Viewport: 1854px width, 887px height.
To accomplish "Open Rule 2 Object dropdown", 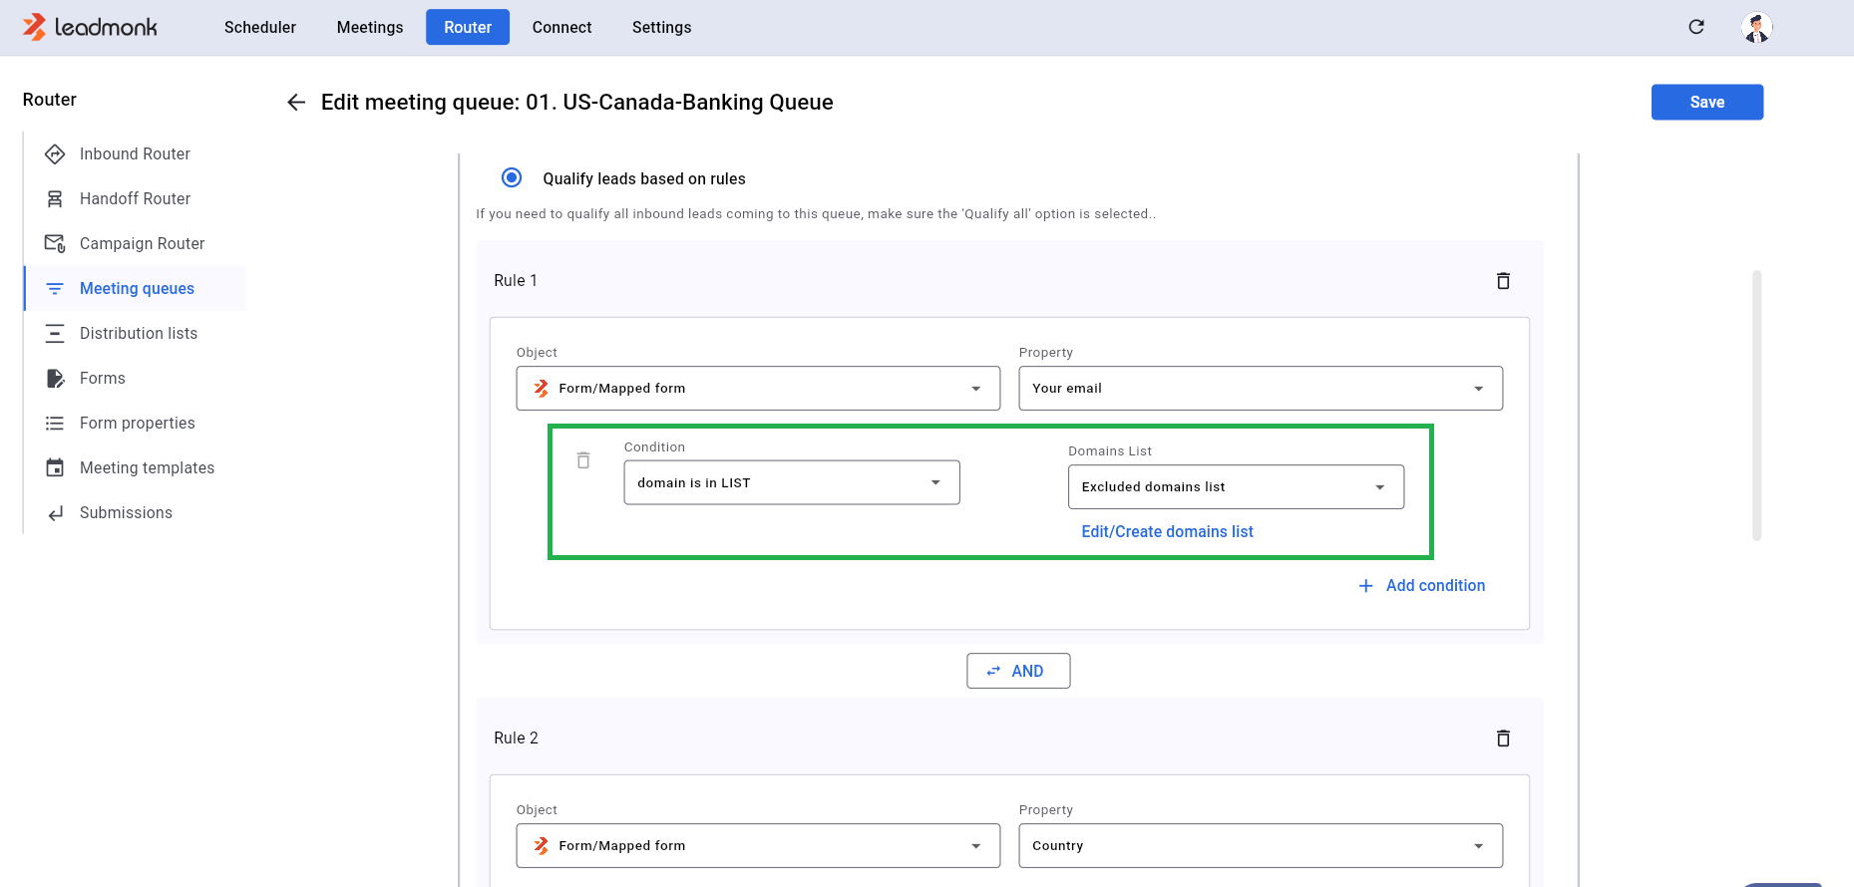I will click(x=758, y=846).
